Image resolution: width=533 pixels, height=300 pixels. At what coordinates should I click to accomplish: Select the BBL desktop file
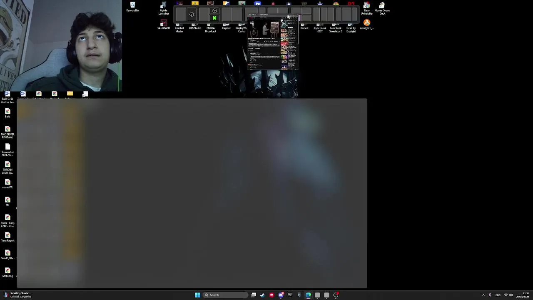[7, 202]
